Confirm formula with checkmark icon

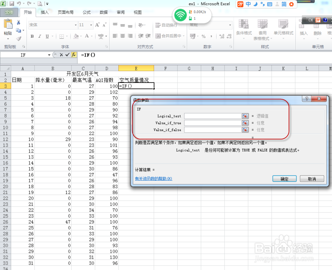pos(67,55)
